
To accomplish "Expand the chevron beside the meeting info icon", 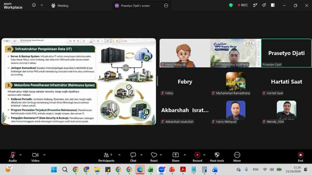I will 42,5.
